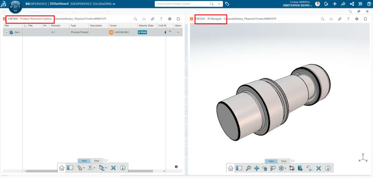Image resolution: width=373 pixels, height=178 pixels.
Task: Click the In Work maturity state badge
Action: click(142, 32)
